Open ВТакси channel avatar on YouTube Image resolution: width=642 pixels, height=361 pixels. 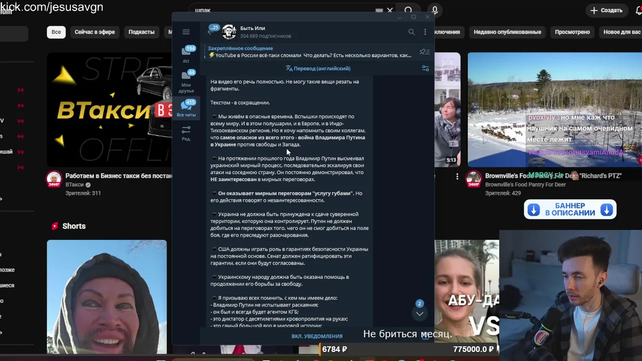click(54, 179)
